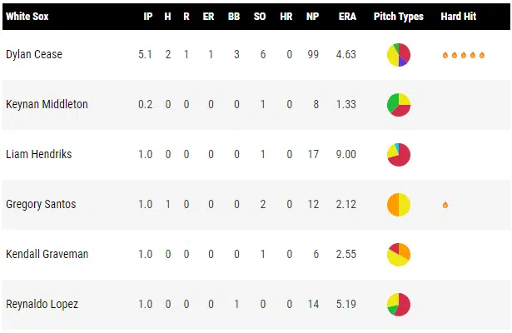This screenshot has height=333, width=512.
Task: Click Reynaldo Lopez's pitch types pie chart
Action: click(x=398, y=305)
